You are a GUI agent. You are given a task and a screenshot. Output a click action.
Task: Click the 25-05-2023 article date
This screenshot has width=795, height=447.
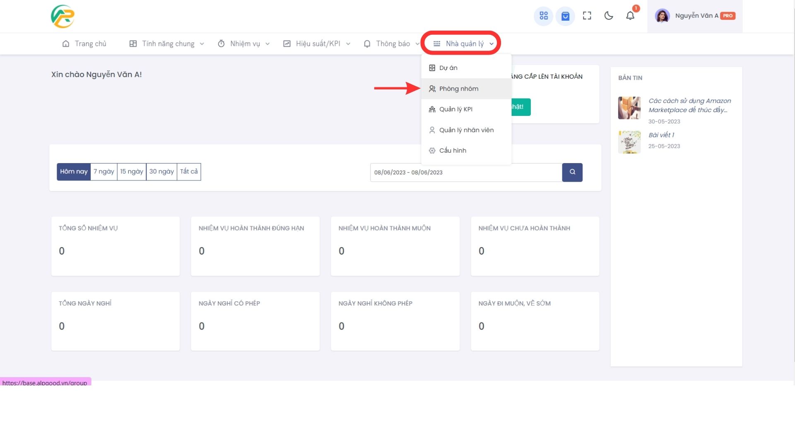664,146
